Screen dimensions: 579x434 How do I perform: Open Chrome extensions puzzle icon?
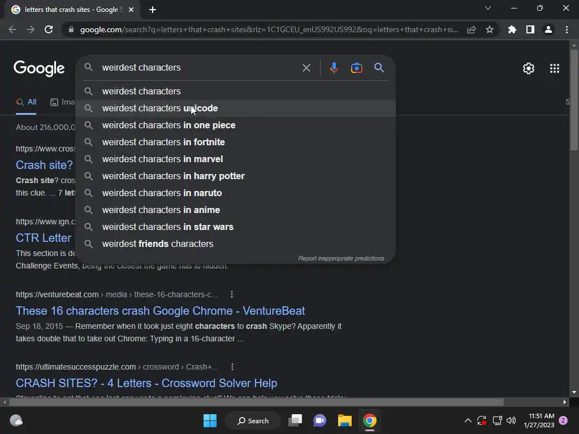point(512,29)
